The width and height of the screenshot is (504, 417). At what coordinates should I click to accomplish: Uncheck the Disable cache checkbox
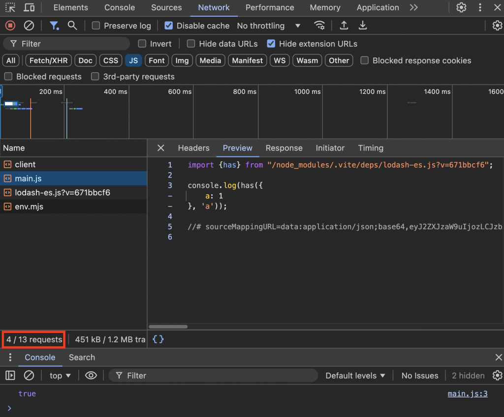pyautogui.click(x=169, y=26)
